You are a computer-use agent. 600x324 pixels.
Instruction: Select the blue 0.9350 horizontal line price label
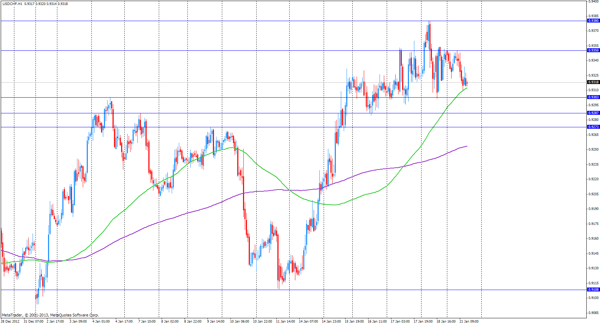coord(594,50)
